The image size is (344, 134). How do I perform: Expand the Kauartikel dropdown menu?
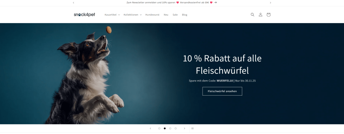[112, 15]
